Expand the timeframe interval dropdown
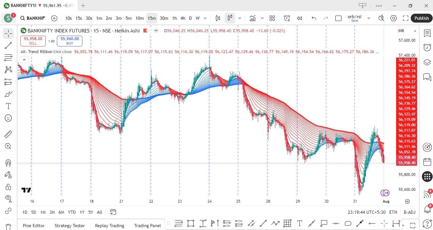The image size is (433, 230). (x=205, y=18)
